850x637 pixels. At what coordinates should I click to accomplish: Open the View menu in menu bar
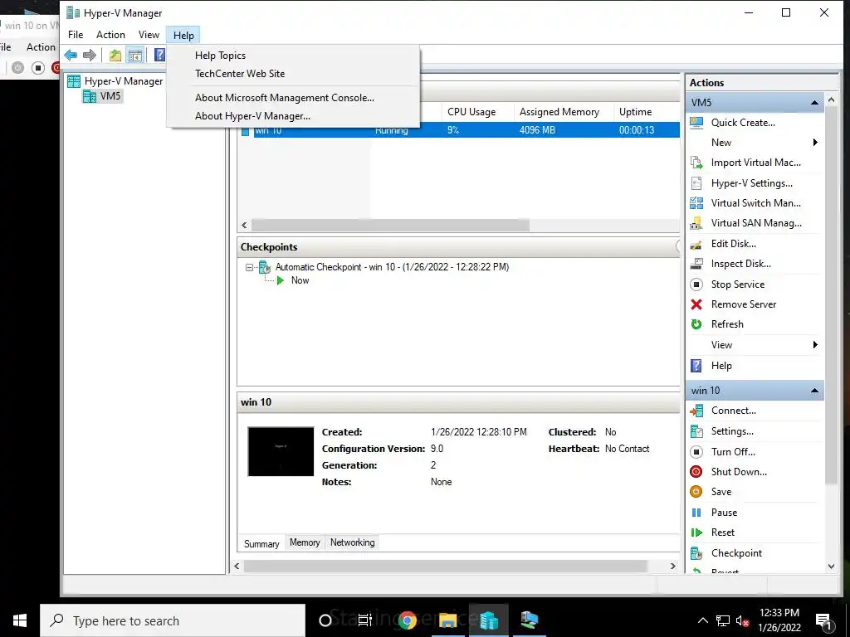149,35
